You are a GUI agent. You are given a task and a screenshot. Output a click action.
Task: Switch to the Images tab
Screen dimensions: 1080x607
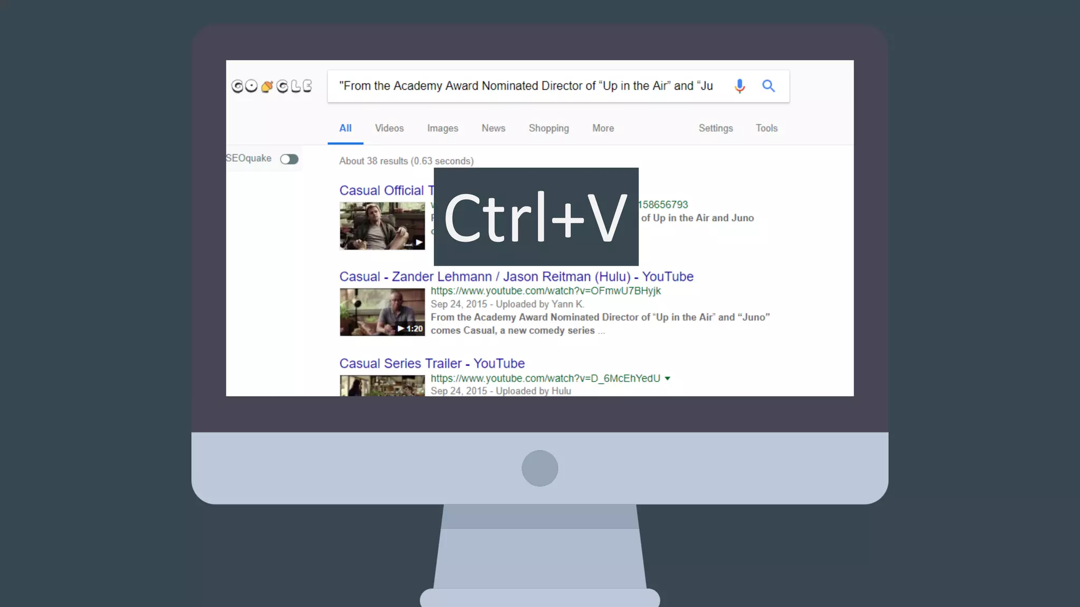pos(442,128)
